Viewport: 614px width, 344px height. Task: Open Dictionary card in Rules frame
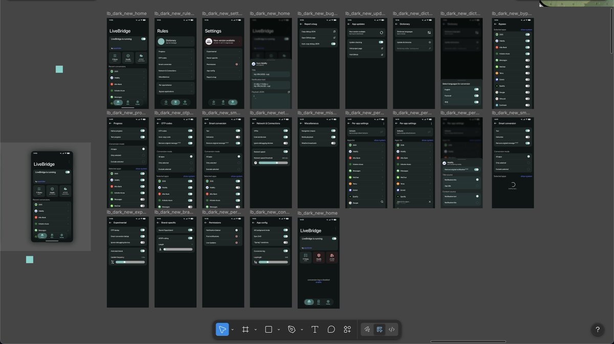click(x=176, y=41)
